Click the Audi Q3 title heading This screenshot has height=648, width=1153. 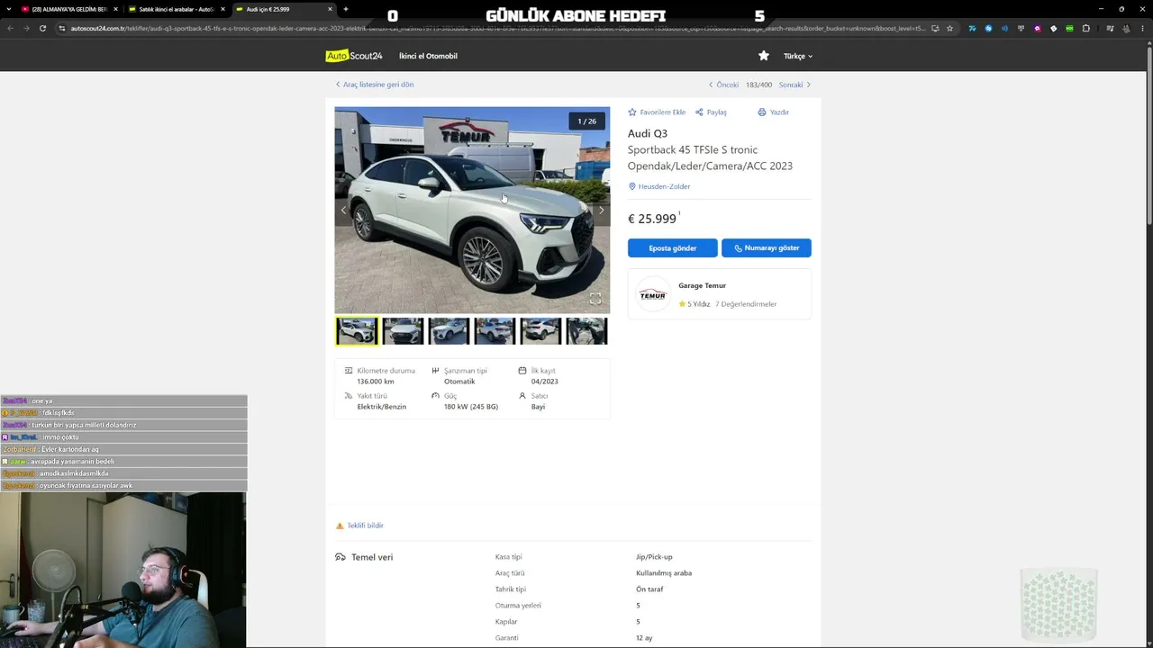pyautogui.click(x=648, y=133)
